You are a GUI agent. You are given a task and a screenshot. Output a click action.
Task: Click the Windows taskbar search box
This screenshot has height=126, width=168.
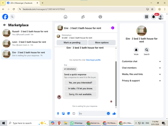click(x=28, y=123)
